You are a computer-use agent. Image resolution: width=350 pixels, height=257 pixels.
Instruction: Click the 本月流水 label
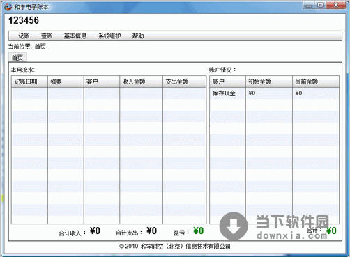click(x=22, y=70)
